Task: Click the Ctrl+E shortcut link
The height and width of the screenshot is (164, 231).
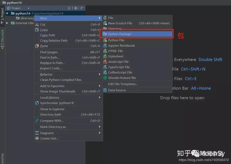Action: click(191, 79)
